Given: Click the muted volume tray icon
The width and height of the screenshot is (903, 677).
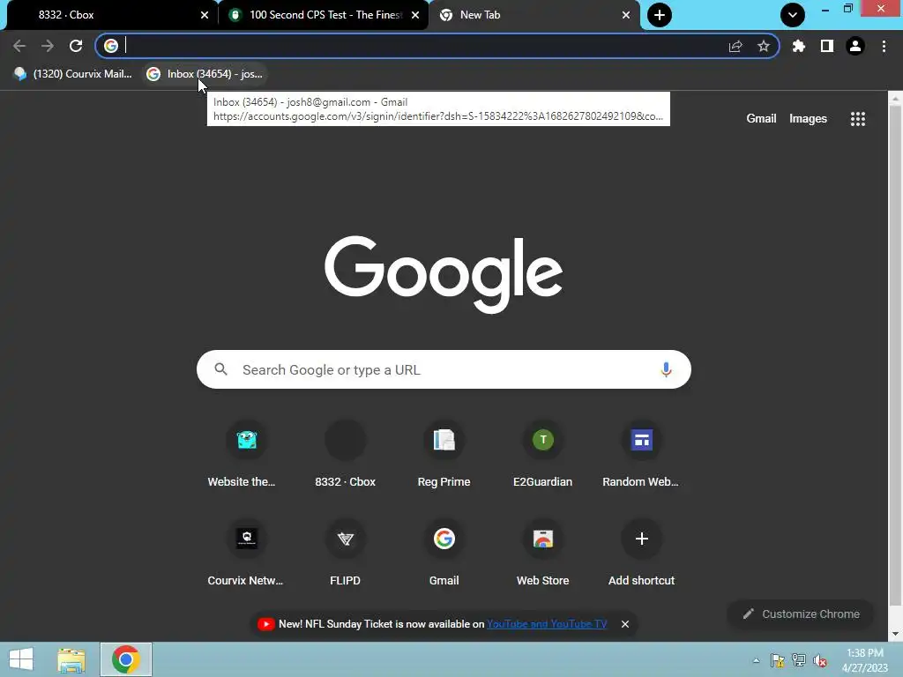Looking at the screenshot, I should pyautogui.click(x=820, y=660).
